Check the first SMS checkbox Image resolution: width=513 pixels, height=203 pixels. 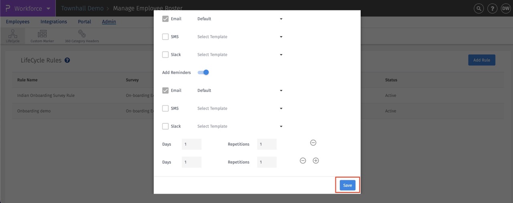166,37
